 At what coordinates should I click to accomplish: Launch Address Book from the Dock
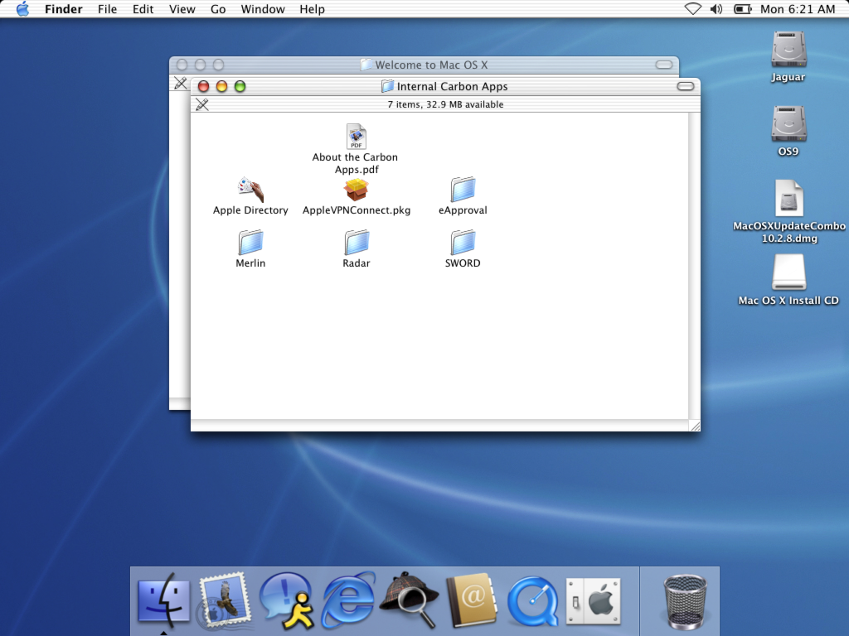(472, 600)
